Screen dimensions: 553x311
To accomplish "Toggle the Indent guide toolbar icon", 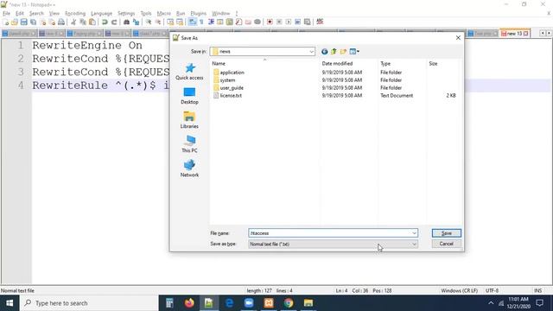I will 211,22.
